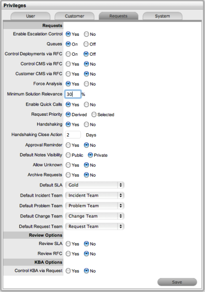Viewport: 205px width, 292px height.
Task: Select Yes for Control KBA via Request
Action: (x=68, y=271)
